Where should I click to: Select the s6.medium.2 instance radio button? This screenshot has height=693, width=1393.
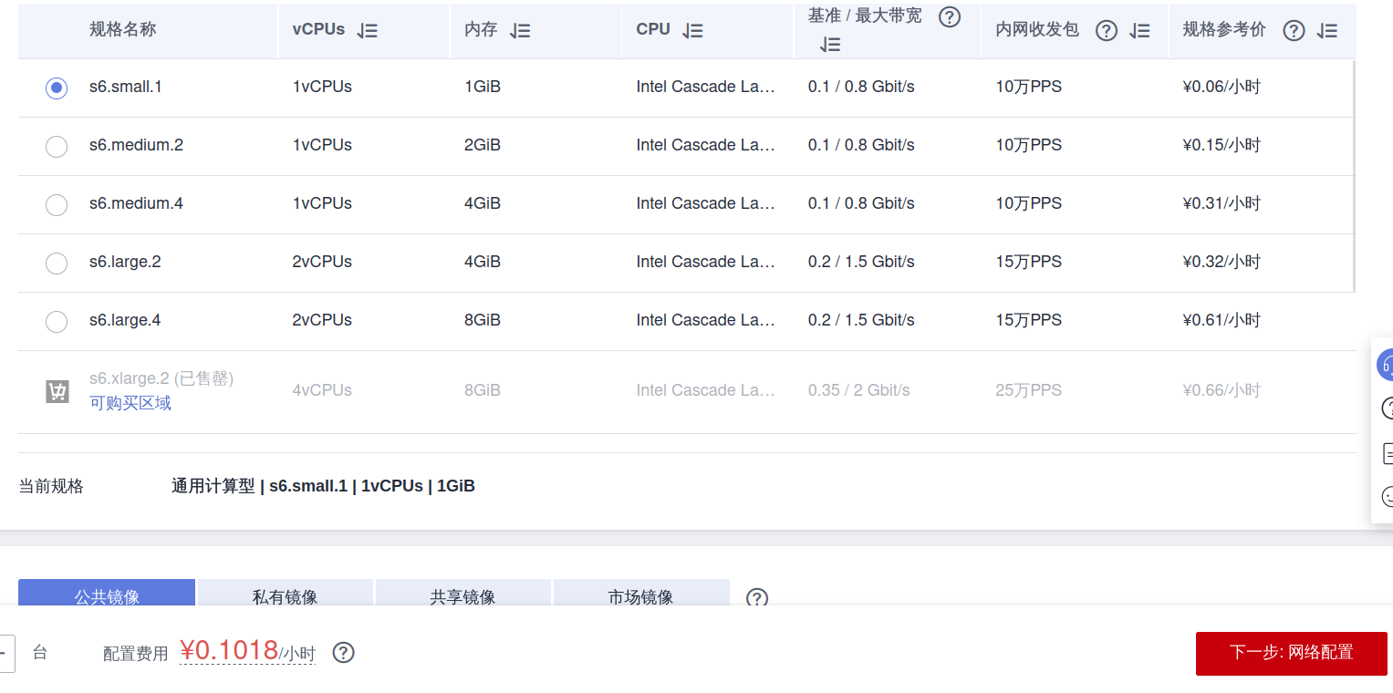coord(56,147)
